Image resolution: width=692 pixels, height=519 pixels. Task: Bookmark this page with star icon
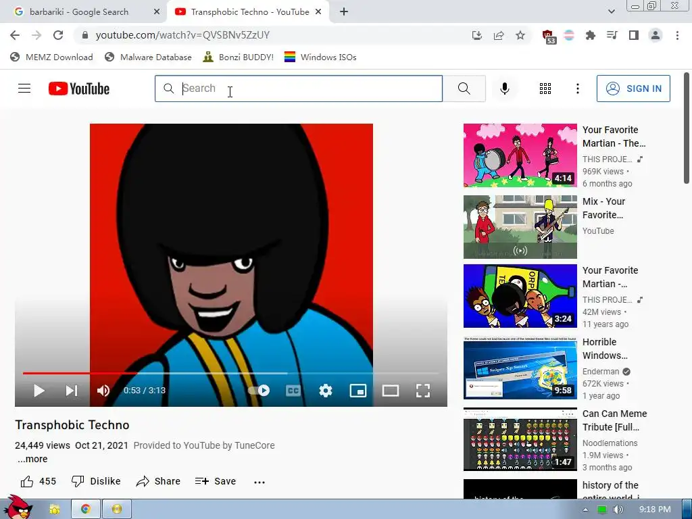[x=520, y=35]
